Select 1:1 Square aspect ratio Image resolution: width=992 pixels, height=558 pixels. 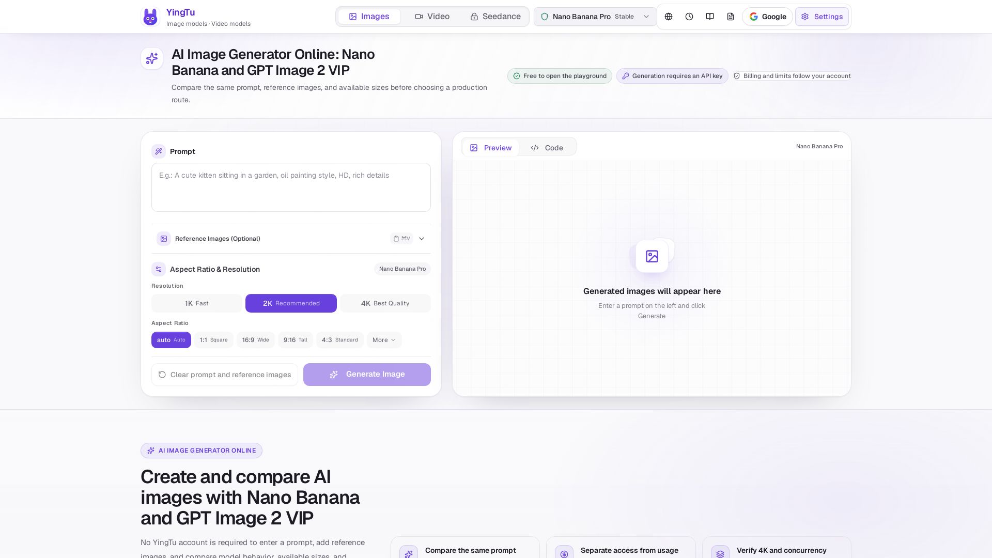(213, 340)
